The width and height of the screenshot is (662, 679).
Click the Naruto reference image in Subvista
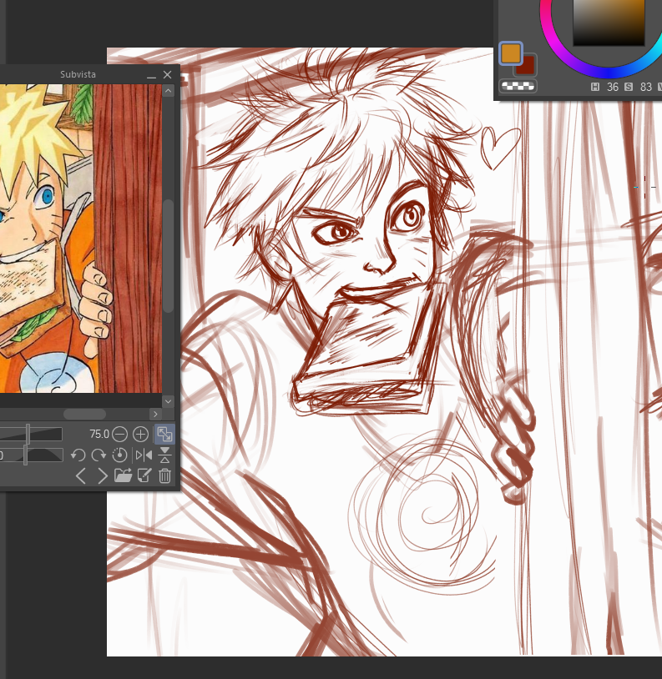(x=81, y=239)
